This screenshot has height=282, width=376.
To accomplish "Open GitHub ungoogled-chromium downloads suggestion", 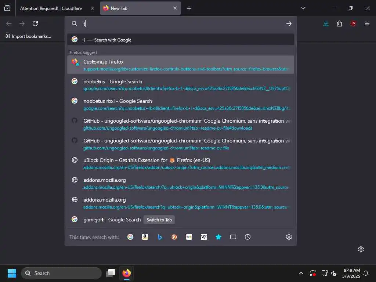I will coord(181,124).
